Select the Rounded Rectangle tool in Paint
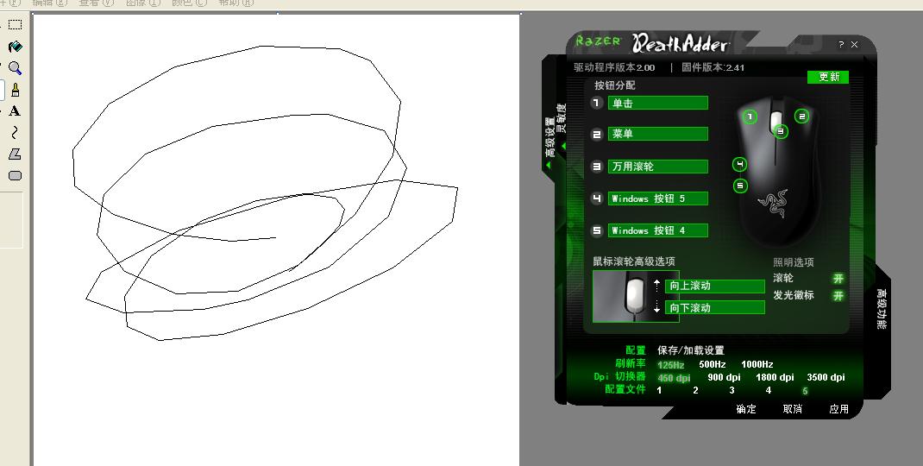 (x=15, y=175)
